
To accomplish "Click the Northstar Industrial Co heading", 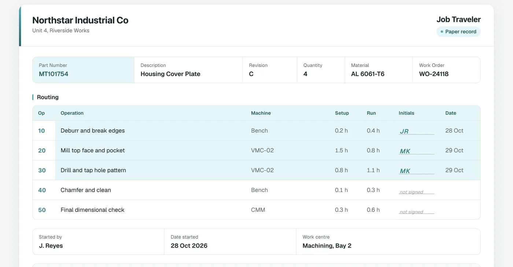I will pos(80,20).
